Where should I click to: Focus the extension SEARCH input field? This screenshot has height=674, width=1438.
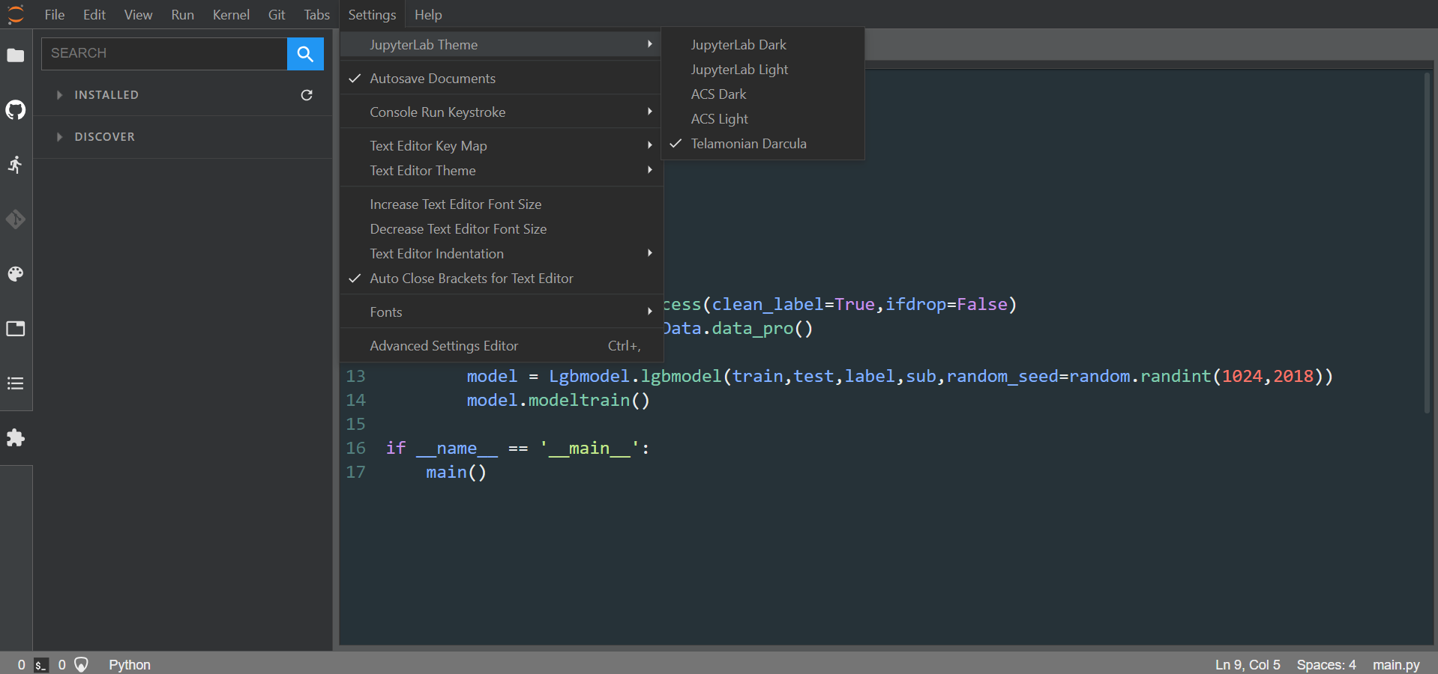coord(164,54)
